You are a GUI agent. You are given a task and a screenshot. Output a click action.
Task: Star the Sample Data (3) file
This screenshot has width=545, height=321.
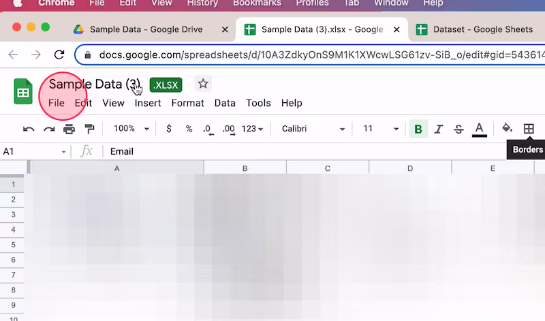203,84
